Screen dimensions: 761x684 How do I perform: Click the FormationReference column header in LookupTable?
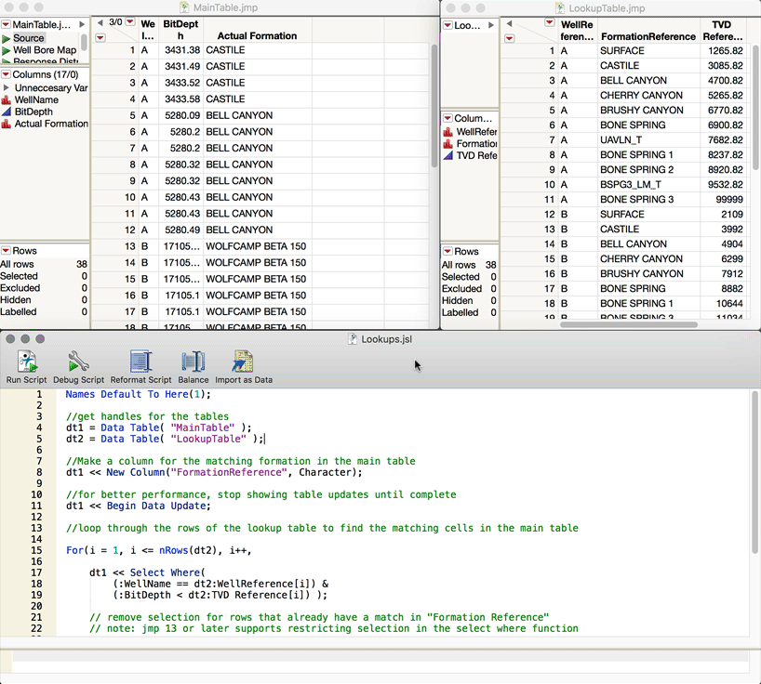(x=648, y=37)
